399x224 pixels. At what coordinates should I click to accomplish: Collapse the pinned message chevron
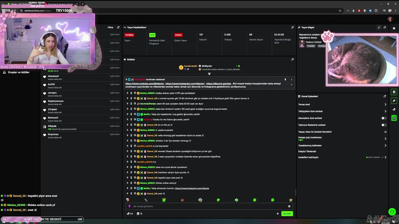[291, 85]
